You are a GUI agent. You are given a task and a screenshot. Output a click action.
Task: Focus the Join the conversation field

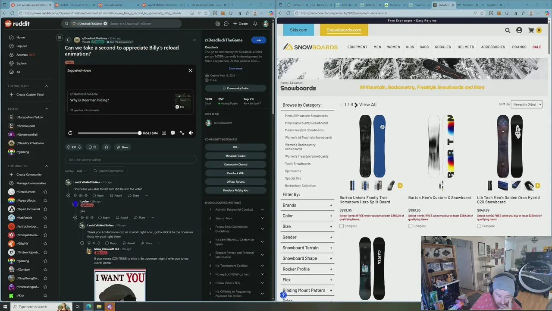pyautogui.click(x=130, y=159)
